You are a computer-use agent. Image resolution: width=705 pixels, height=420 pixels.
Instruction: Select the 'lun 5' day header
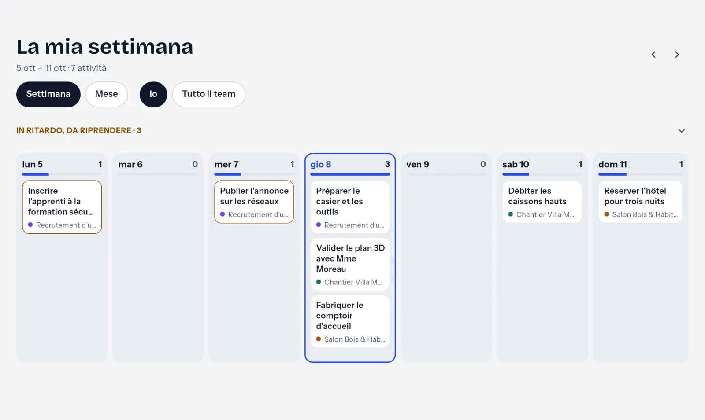coord(33,164)
